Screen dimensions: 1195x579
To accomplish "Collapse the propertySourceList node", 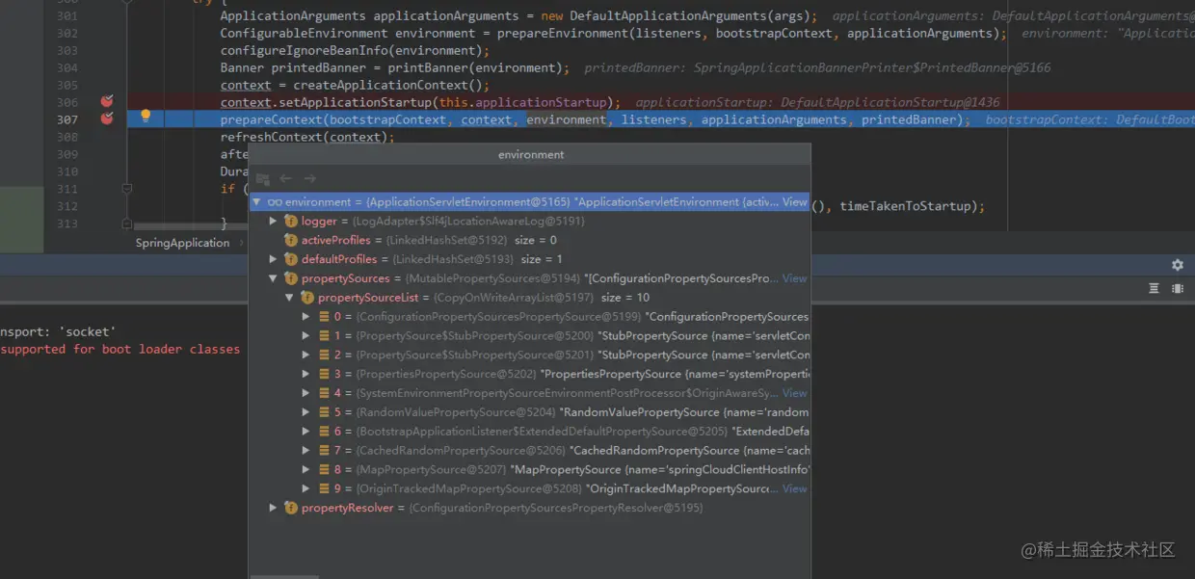I will click(x=290, y=298).
